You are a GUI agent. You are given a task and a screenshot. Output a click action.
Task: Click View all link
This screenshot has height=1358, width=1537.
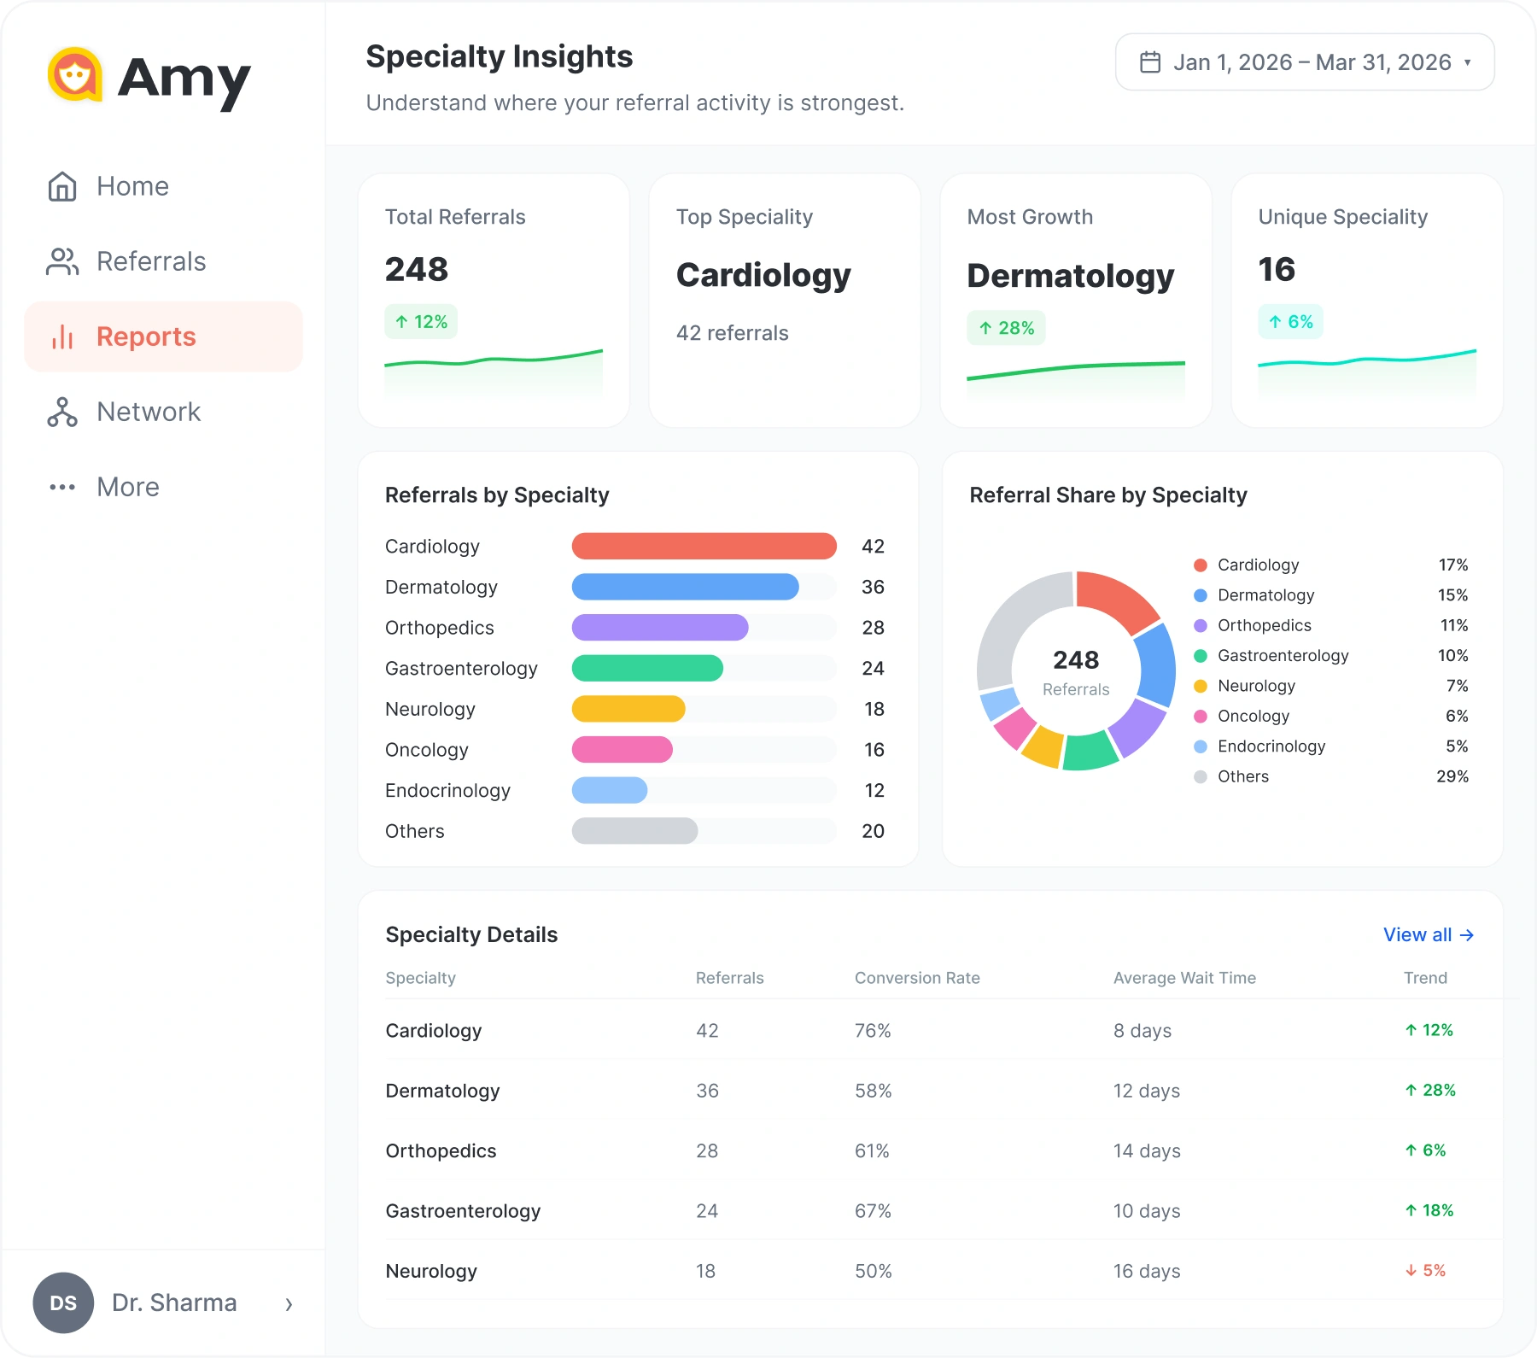point(1429,935)
